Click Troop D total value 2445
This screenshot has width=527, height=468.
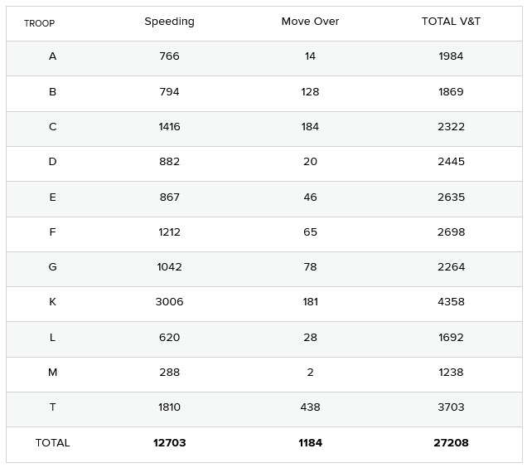coord(451,162)
